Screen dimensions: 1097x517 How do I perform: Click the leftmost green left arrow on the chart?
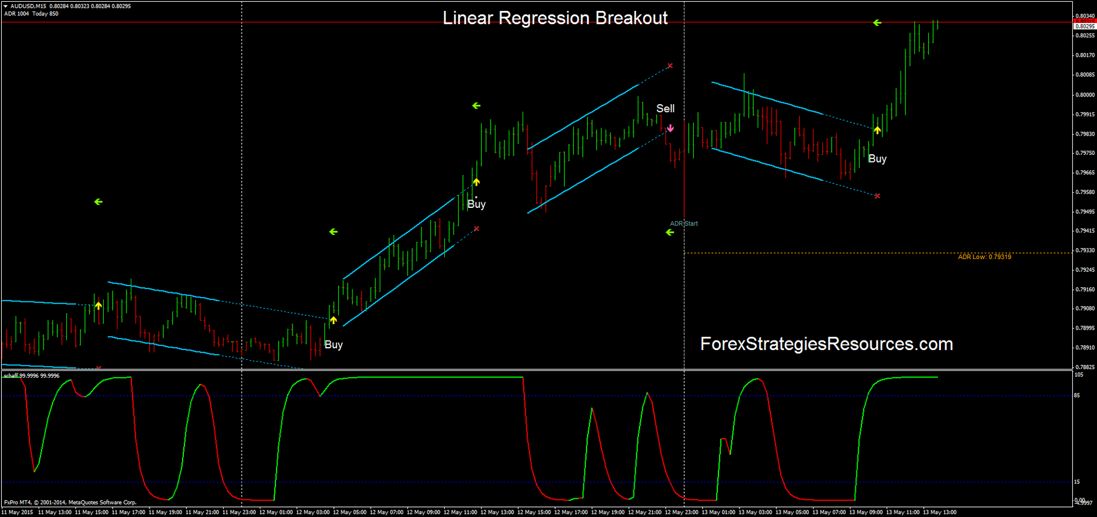pyautogui.click(x=98, y=202)
